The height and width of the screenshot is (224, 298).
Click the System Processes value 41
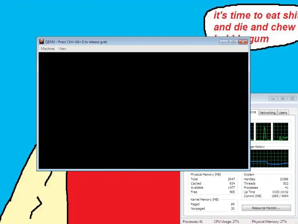tap(287, 188)
